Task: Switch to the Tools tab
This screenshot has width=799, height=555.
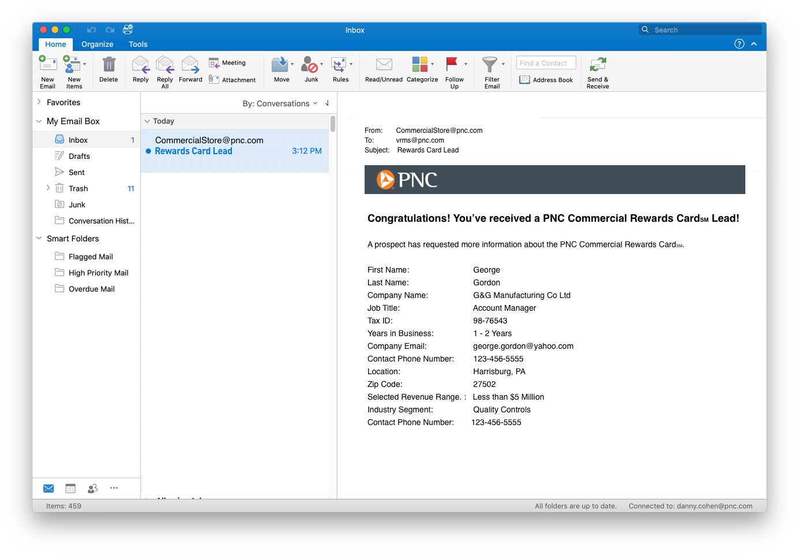Action: coord(138,44)
